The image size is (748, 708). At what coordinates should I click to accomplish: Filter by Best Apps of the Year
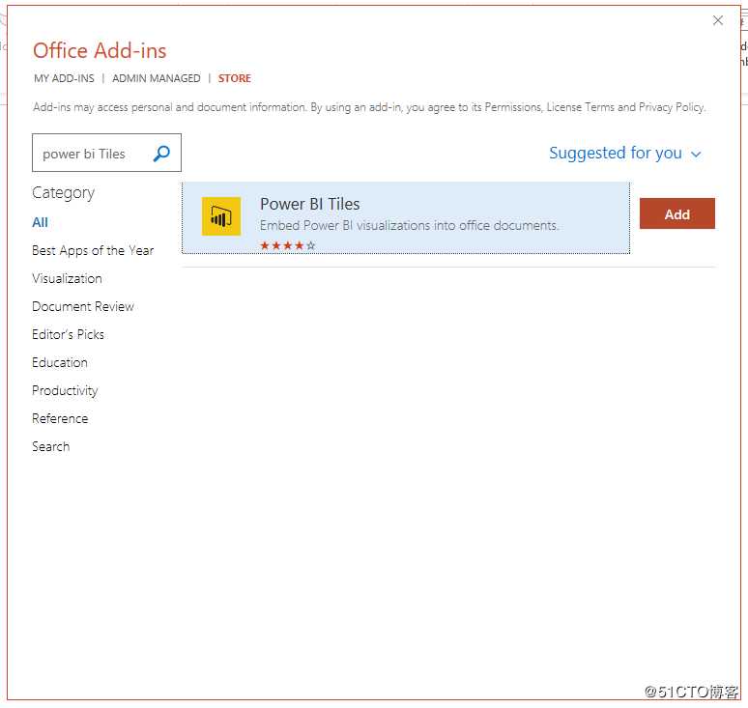pyautogui.click(x=93, y=251)
